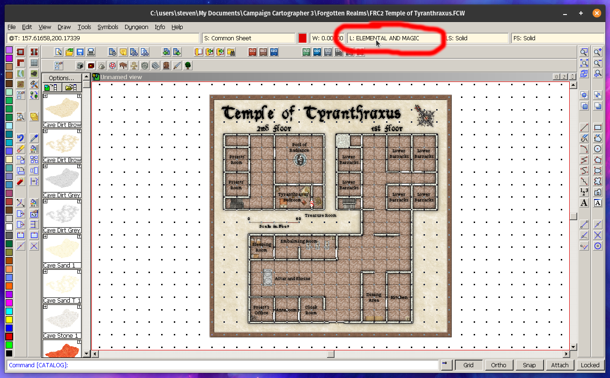Select the DD3 Dungeon Designer icon
The width and height of the screenshot is (610, 378).
tap(263, 52)
